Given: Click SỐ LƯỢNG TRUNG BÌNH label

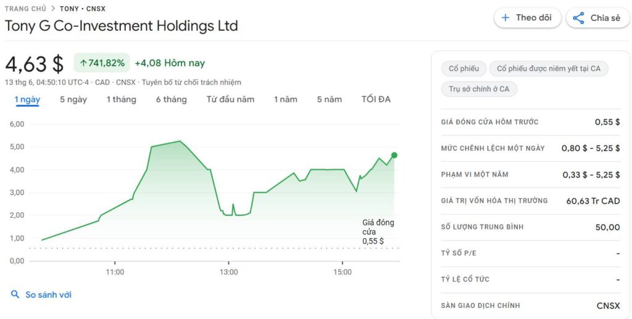Looking at the screenshot, I should [x=483, y=227].
